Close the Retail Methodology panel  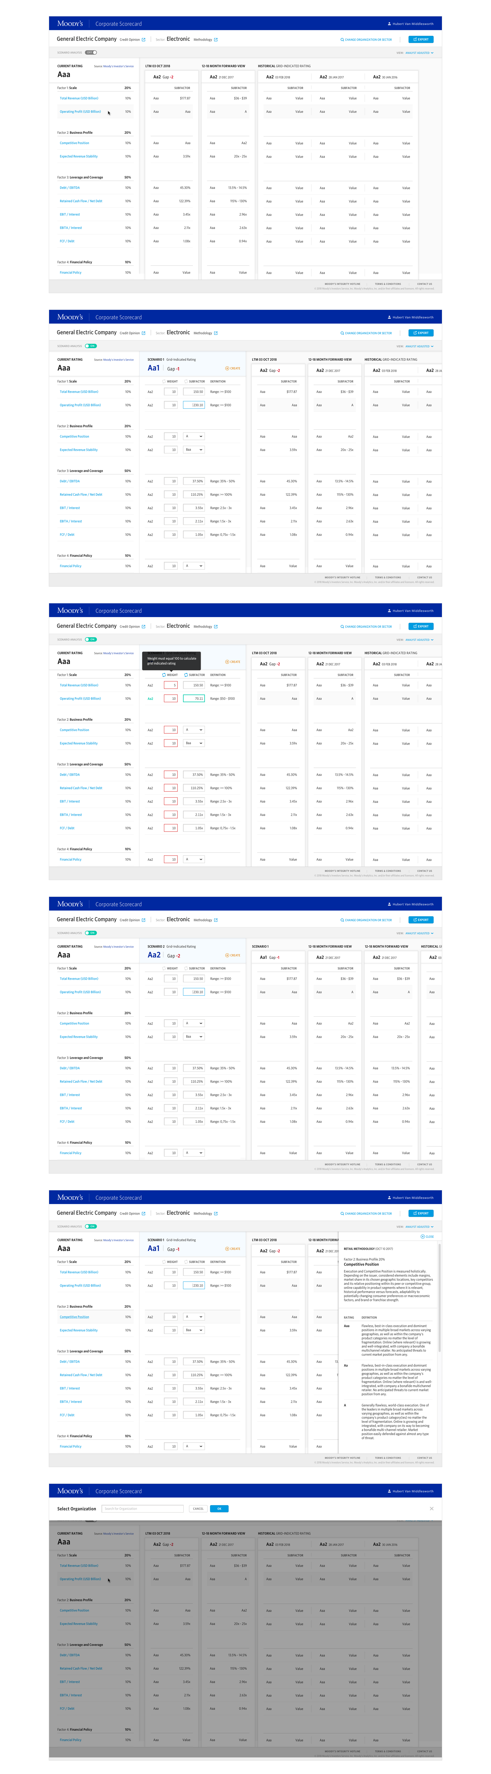(x=427, y=1237)
